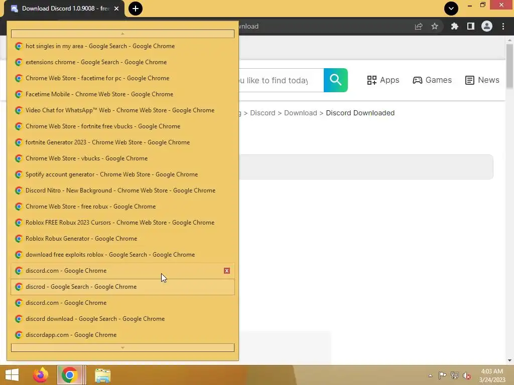This screenshot has width=514, height=385.
Task: Click the page vertical scrollbar thumb
Action: (x=509, y=66)
